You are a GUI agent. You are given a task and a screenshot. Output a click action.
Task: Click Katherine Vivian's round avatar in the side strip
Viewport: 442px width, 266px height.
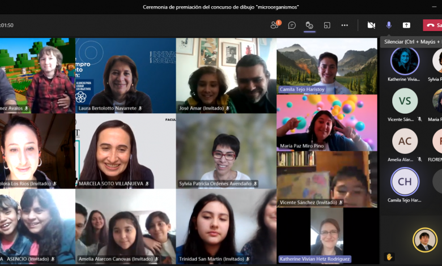(405, 61)
